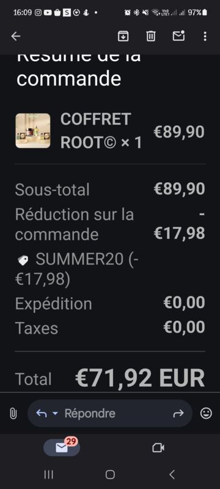Expand the reply type dropdown arrow

[x=55, y=414]
